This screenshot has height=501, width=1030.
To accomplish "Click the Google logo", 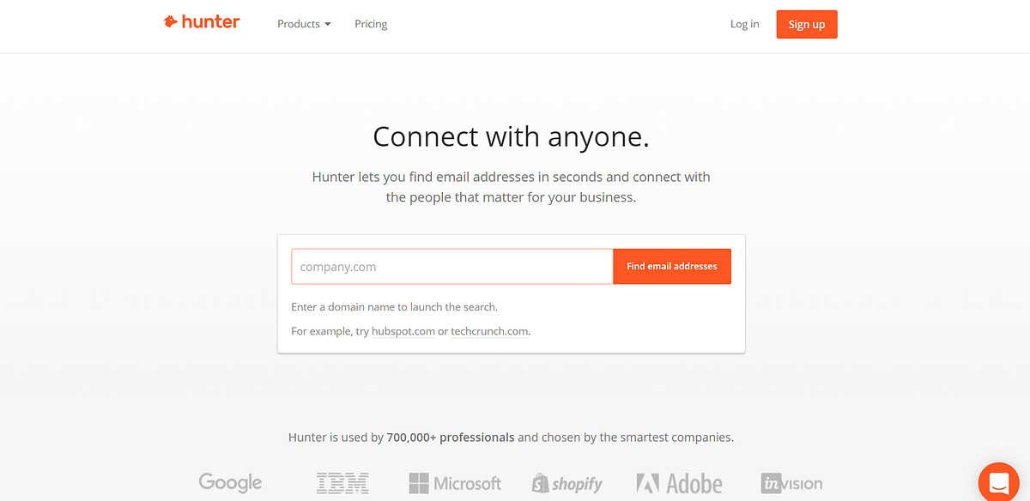I will click(230, 482).
